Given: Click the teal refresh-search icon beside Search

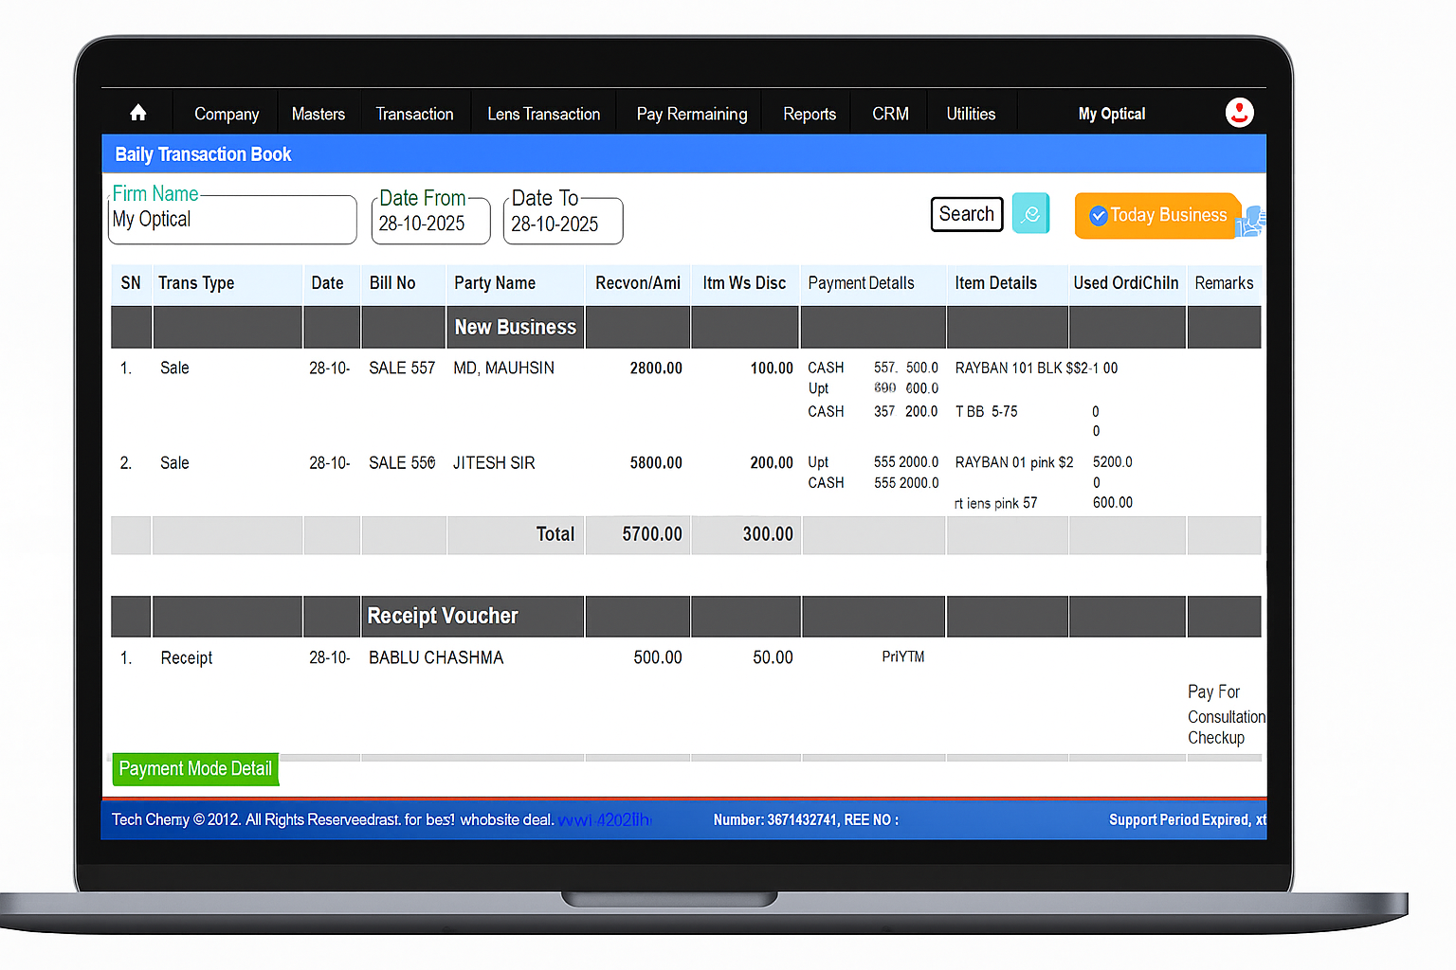Looking at the screenshot, I should 1030,213.
